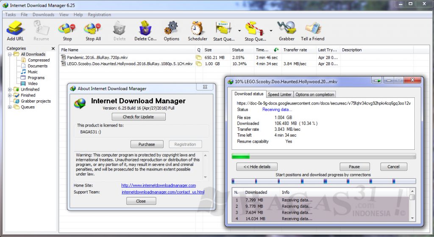This screenshot has width=434, height=237.
Task: Open the Scheduler clock icon
Action: [198, 30]
